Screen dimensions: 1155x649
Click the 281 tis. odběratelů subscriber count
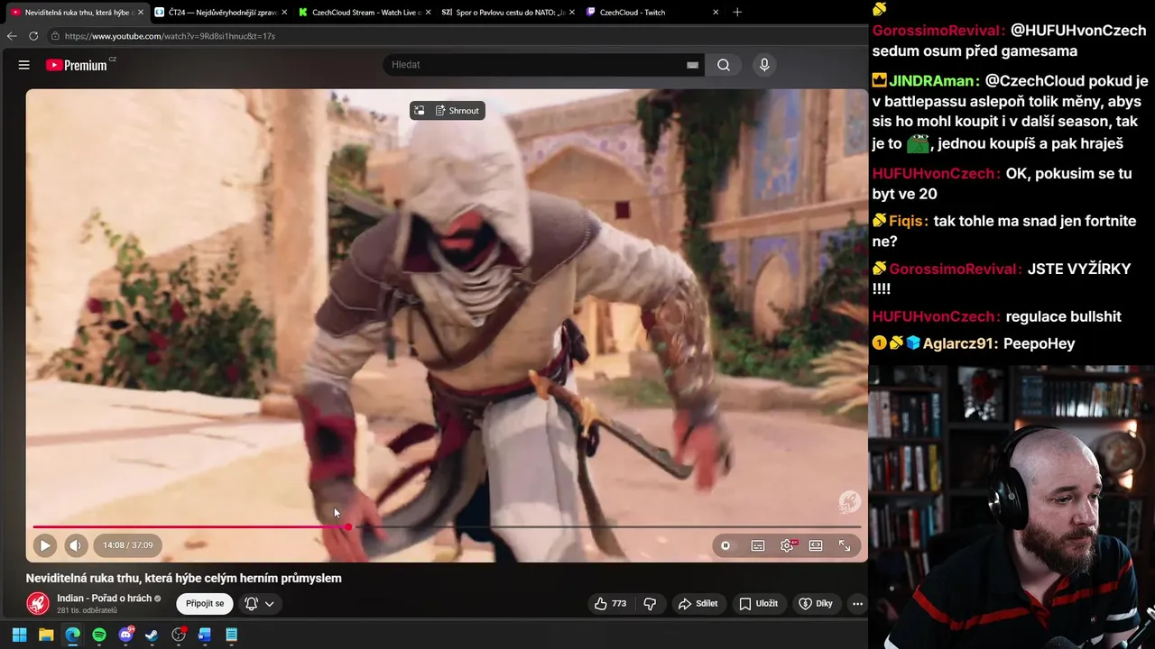[88, 610]
